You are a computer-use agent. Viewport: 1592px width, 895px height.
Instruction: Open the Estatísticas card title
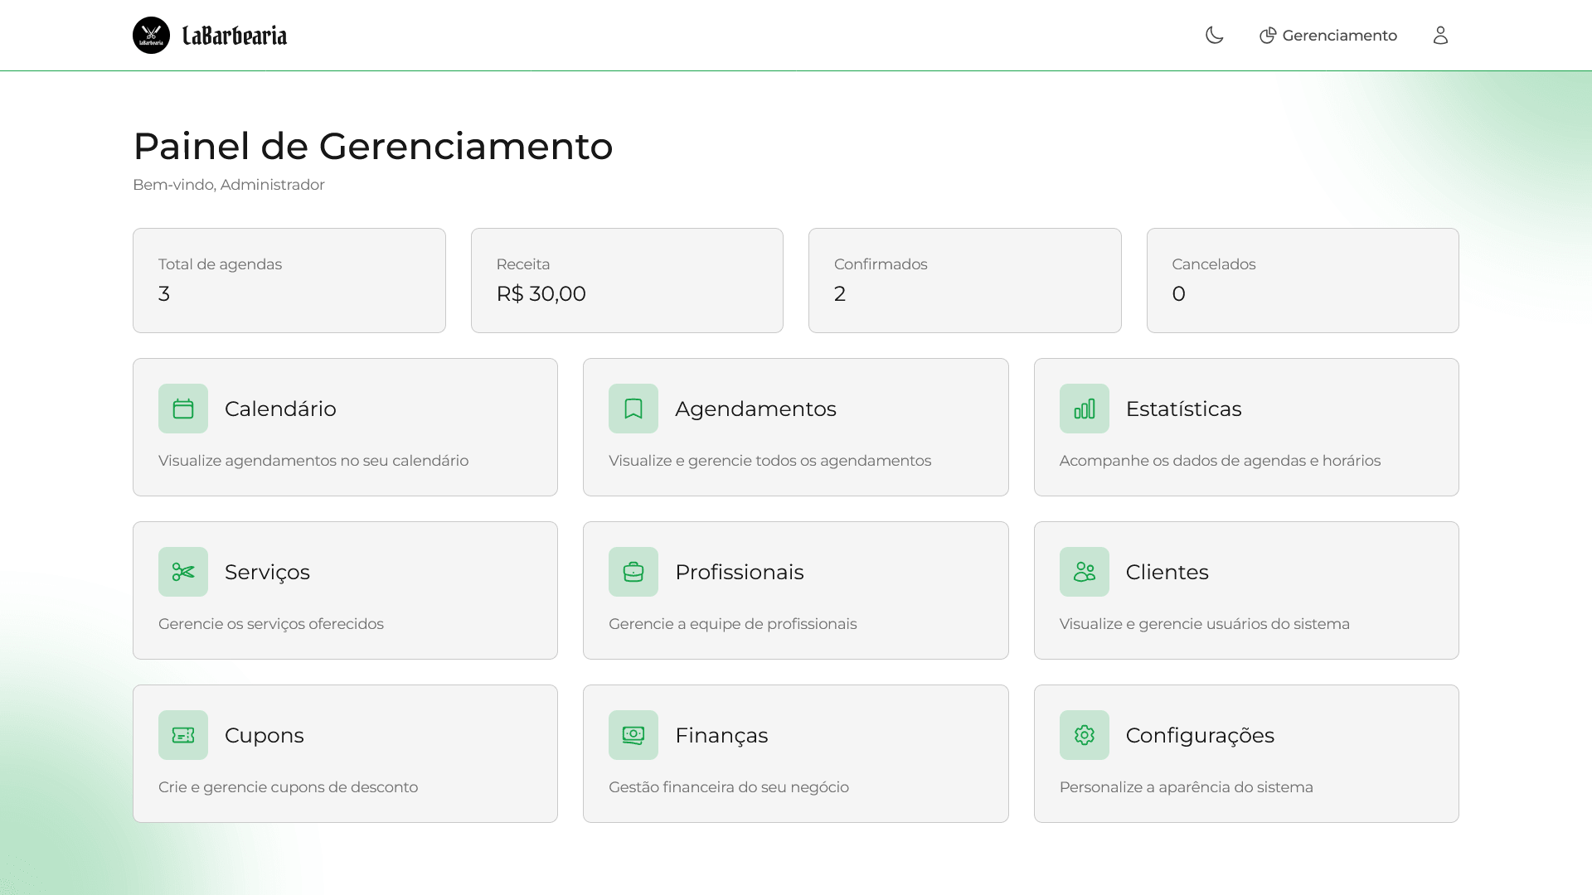1183,409
